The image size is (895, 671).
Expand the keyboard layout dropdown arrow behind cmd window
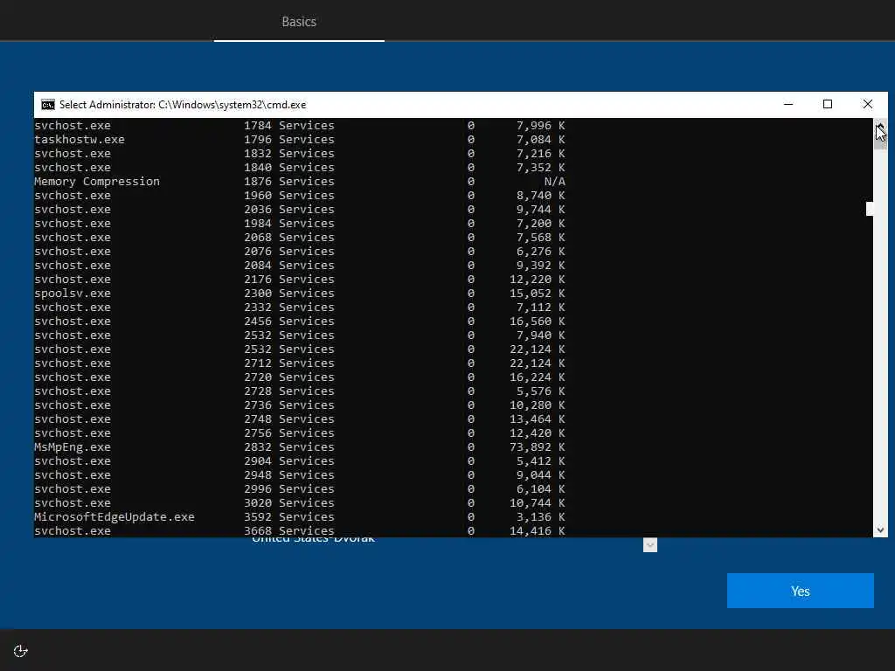pos(650,545)
